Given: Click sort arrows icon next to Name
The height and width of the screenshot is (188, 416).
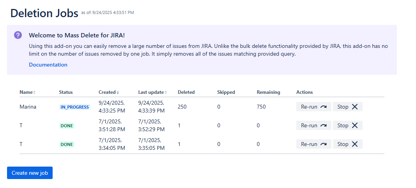Looking at the screenshot, I should (34, 93).
